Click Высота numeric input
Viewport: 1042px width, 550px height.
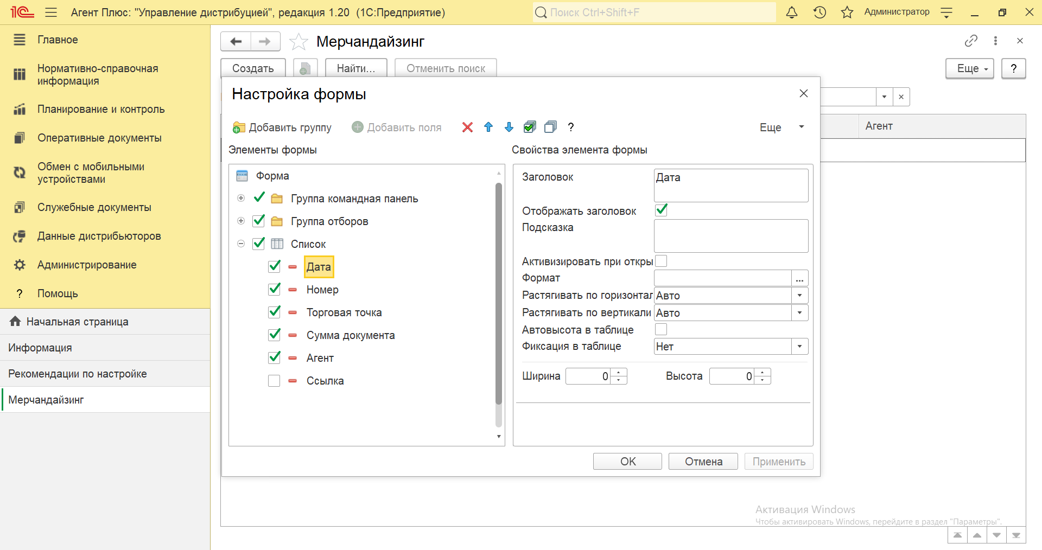(x=732, y=376)
